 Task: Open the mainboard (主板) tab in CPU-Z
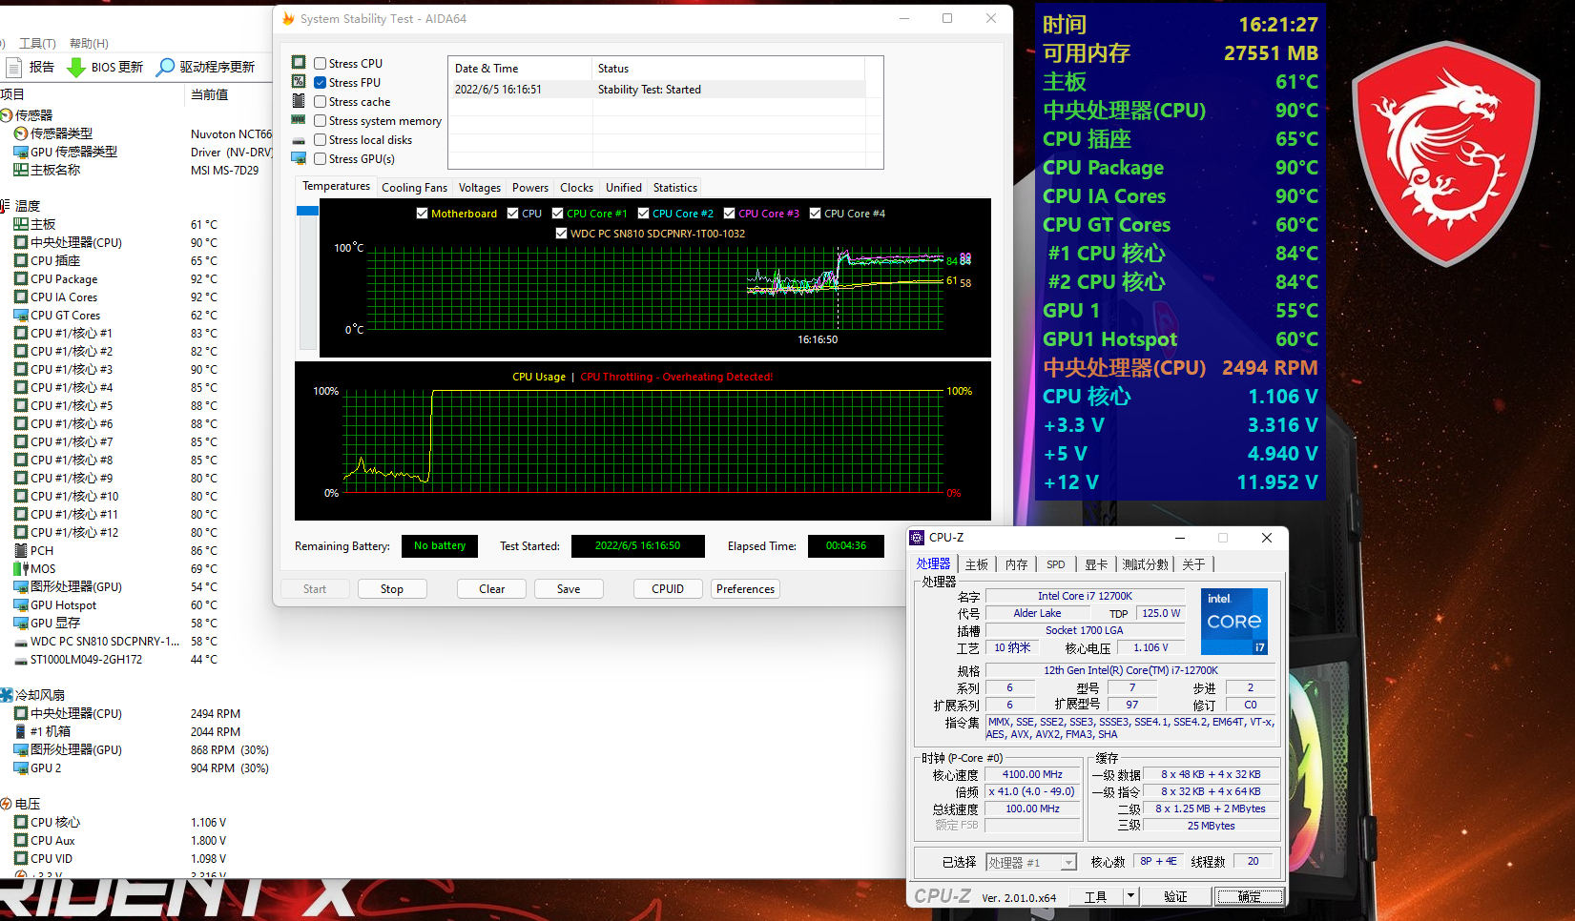coord(977,564)
